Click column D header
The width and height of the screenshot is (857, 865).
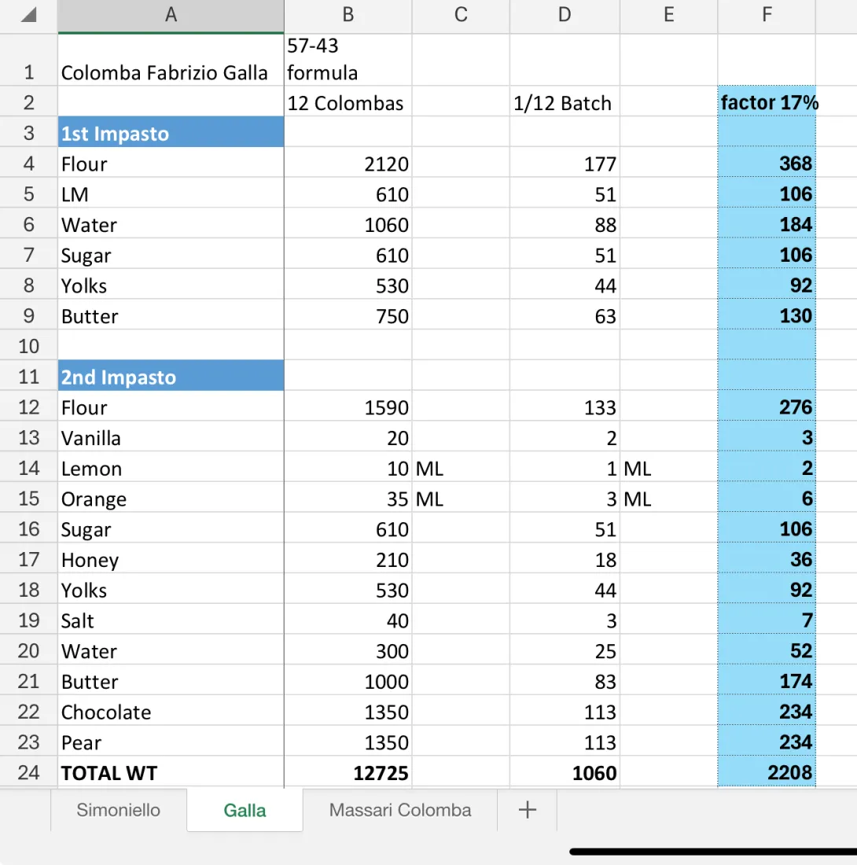tap(564, 16)
